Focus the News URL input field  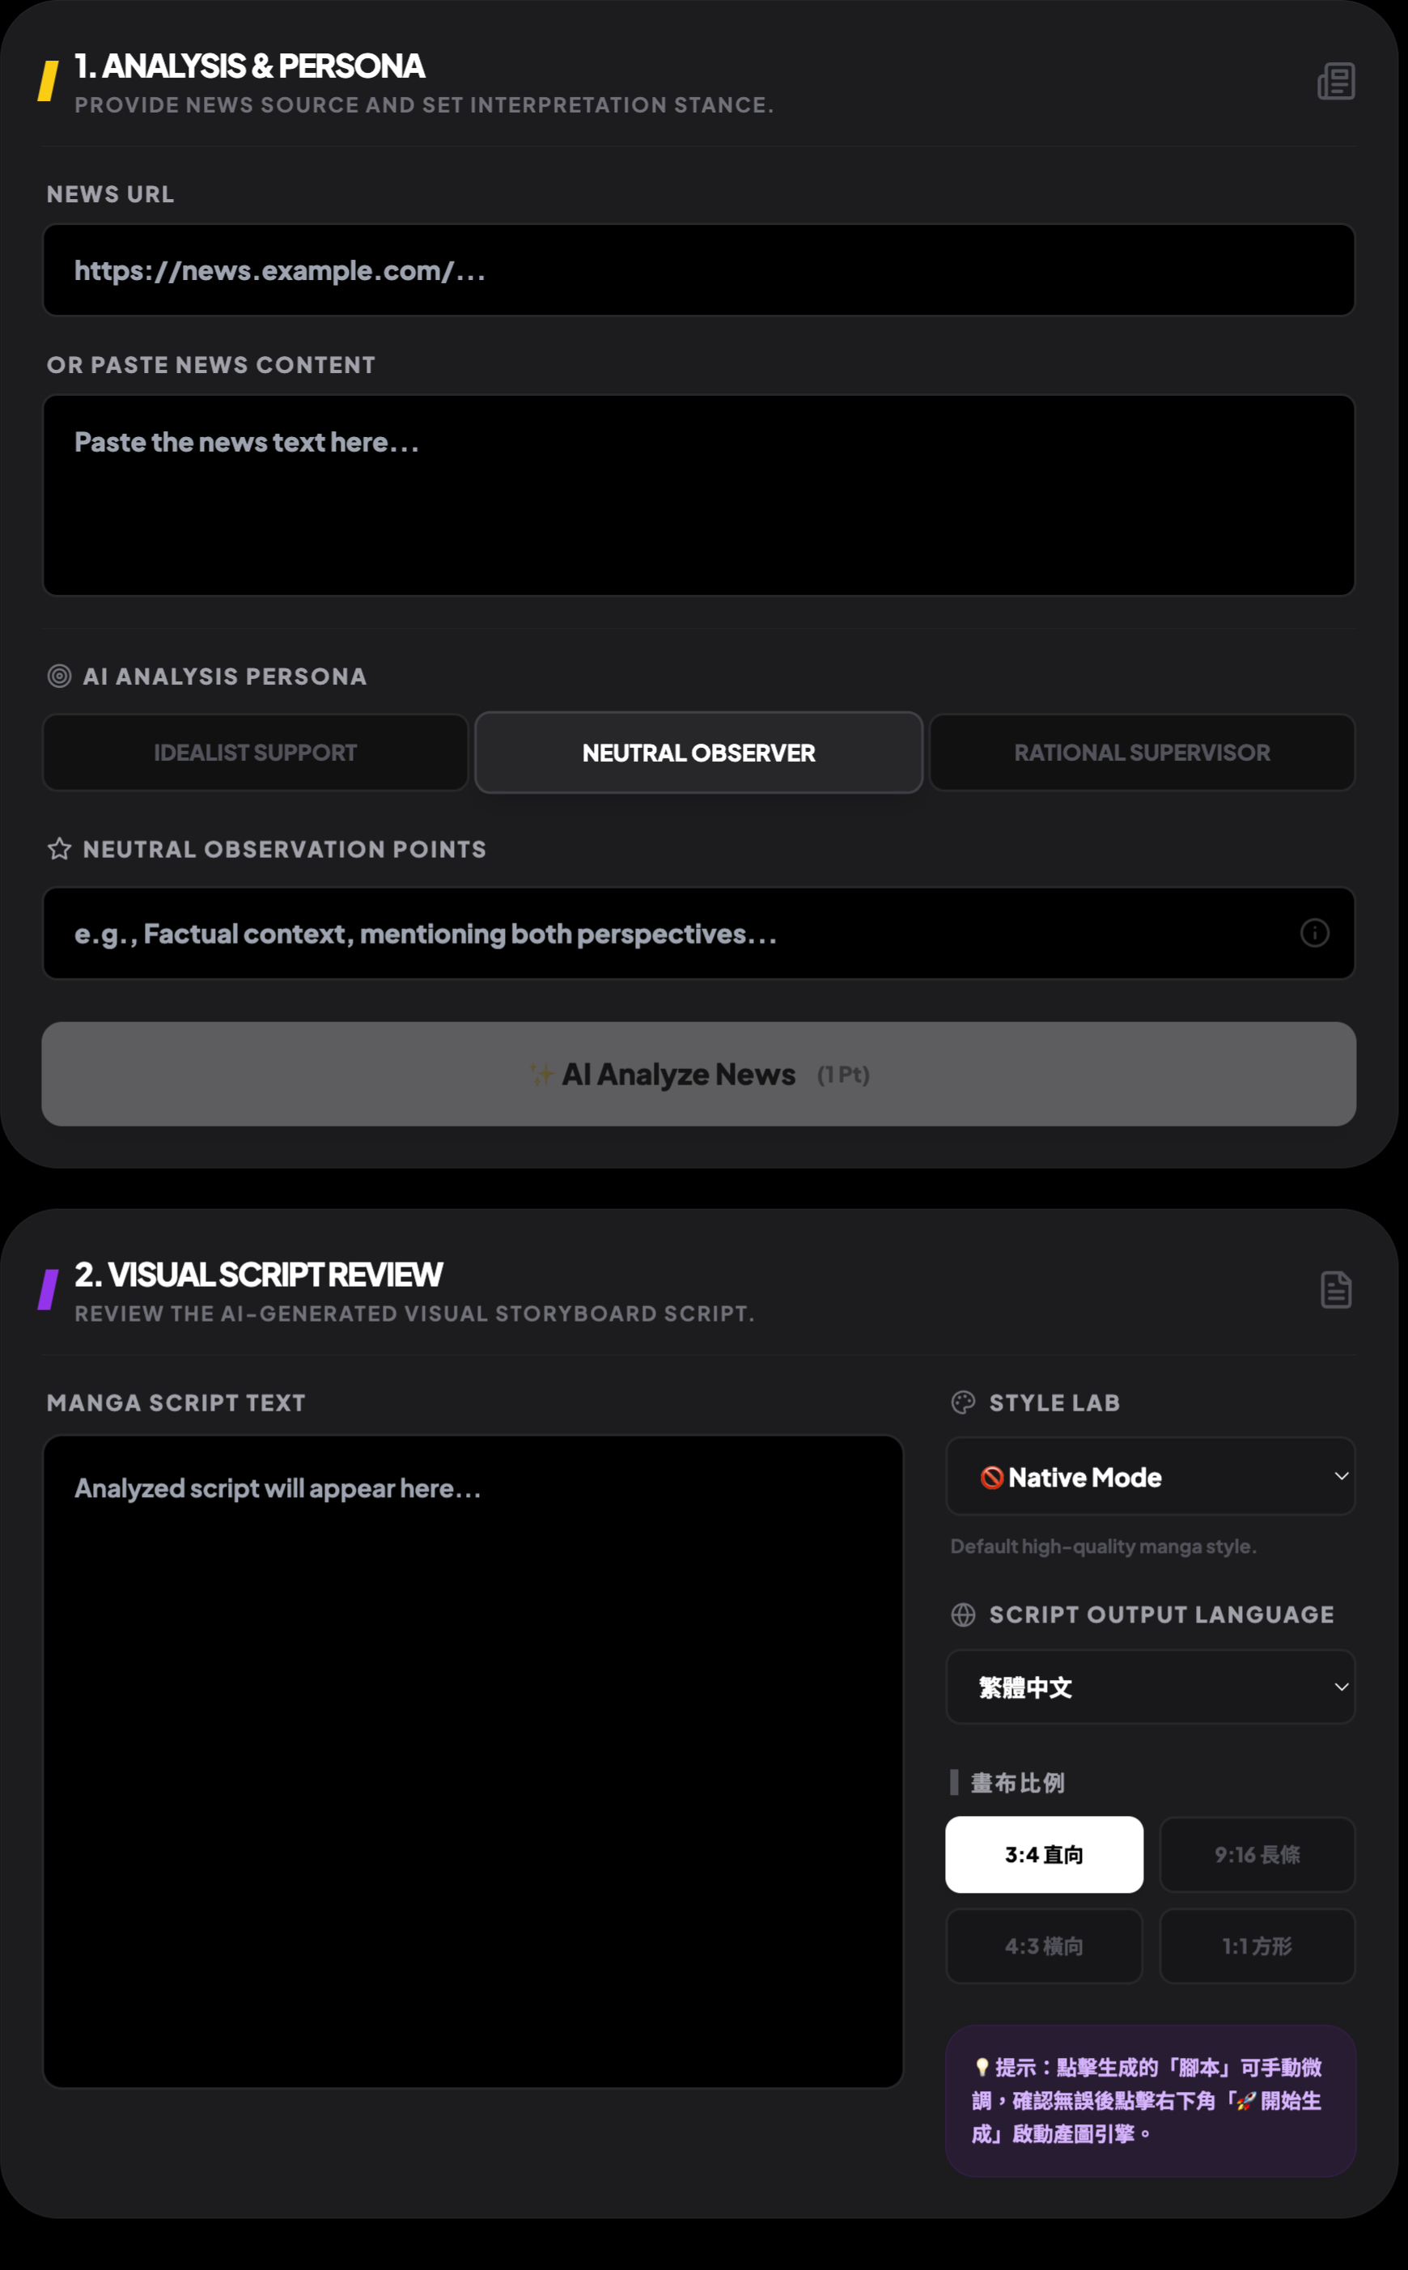(x=698, y=270)
